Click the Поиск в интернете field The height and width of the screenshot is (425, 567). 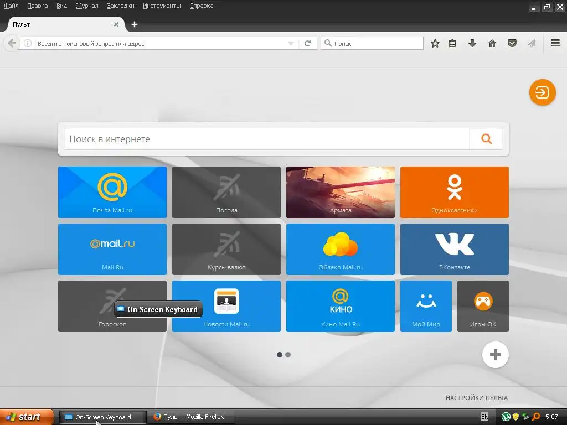tap(267, 139)
